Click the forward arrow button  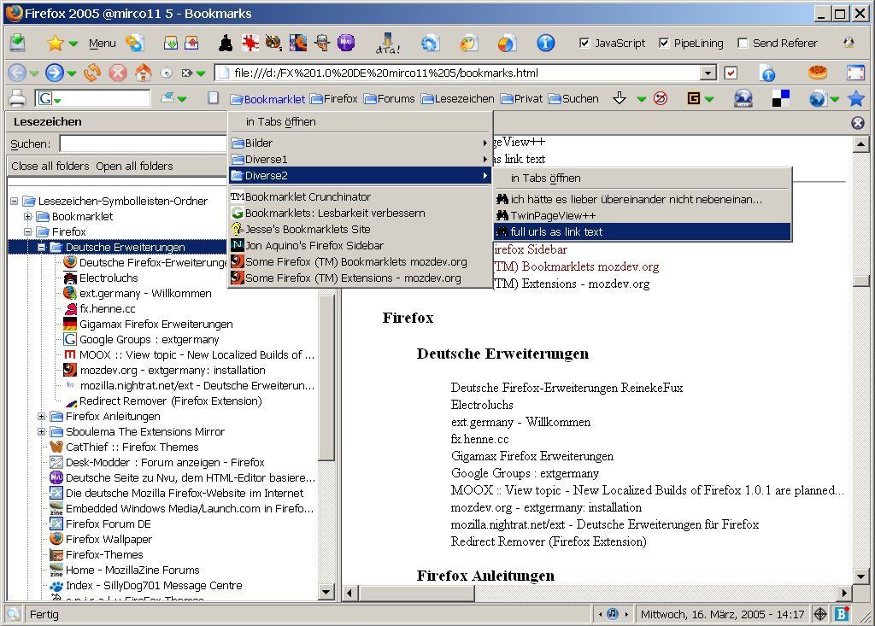[54, 73]
